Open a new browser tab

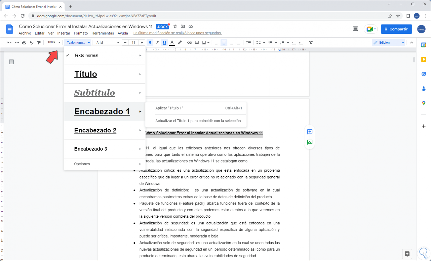tap(70, 7)
